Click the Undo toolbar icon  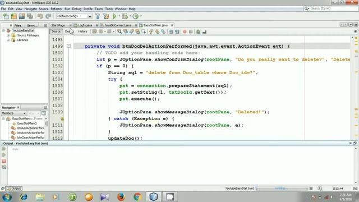[40, 16]
